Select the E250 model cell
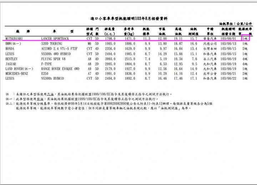This screenshot has height=185, width=257. click(x=45, y=74)
